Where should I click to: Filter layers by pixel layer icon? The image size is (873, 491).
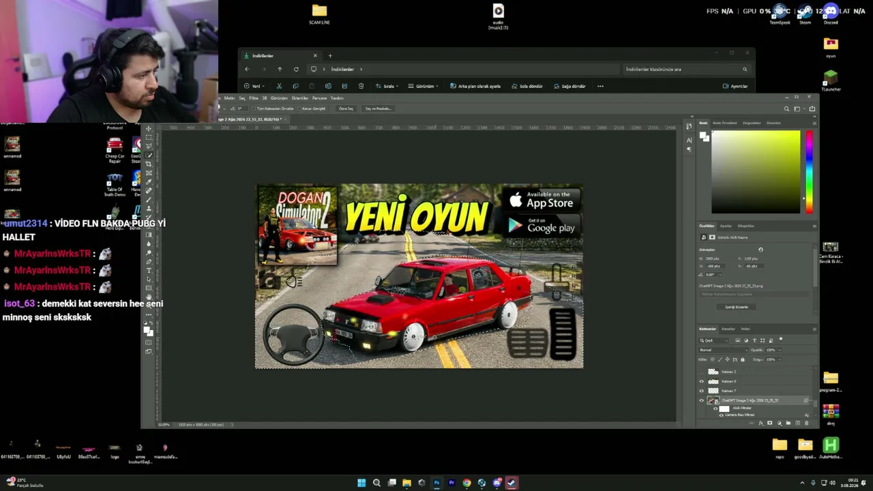pyautogui.click(x=737, y=340)
